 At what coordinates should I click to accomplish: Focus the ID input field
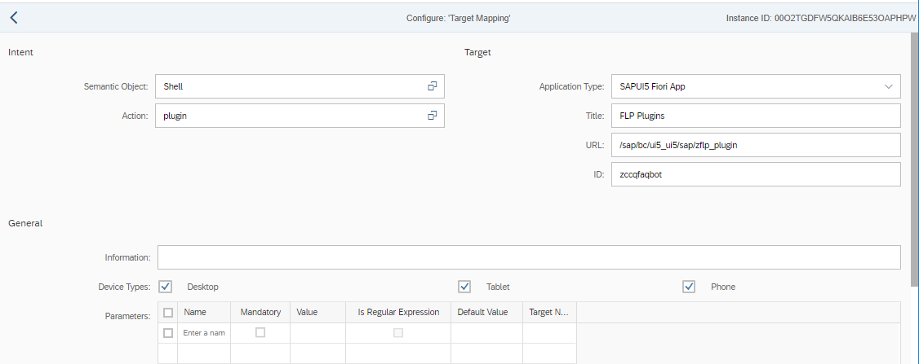pyautogui.click(x=755, y=174)
